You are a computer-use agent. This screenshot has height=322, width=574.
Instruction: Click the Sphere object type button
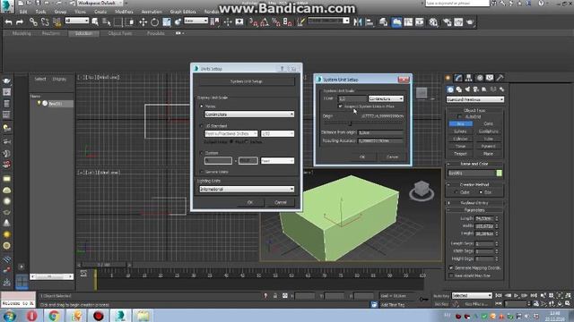click(x=460, y=131)
